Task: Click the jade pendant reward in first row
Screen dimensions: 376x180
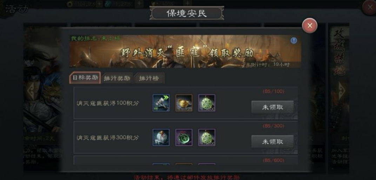Action: coord(207,103)
